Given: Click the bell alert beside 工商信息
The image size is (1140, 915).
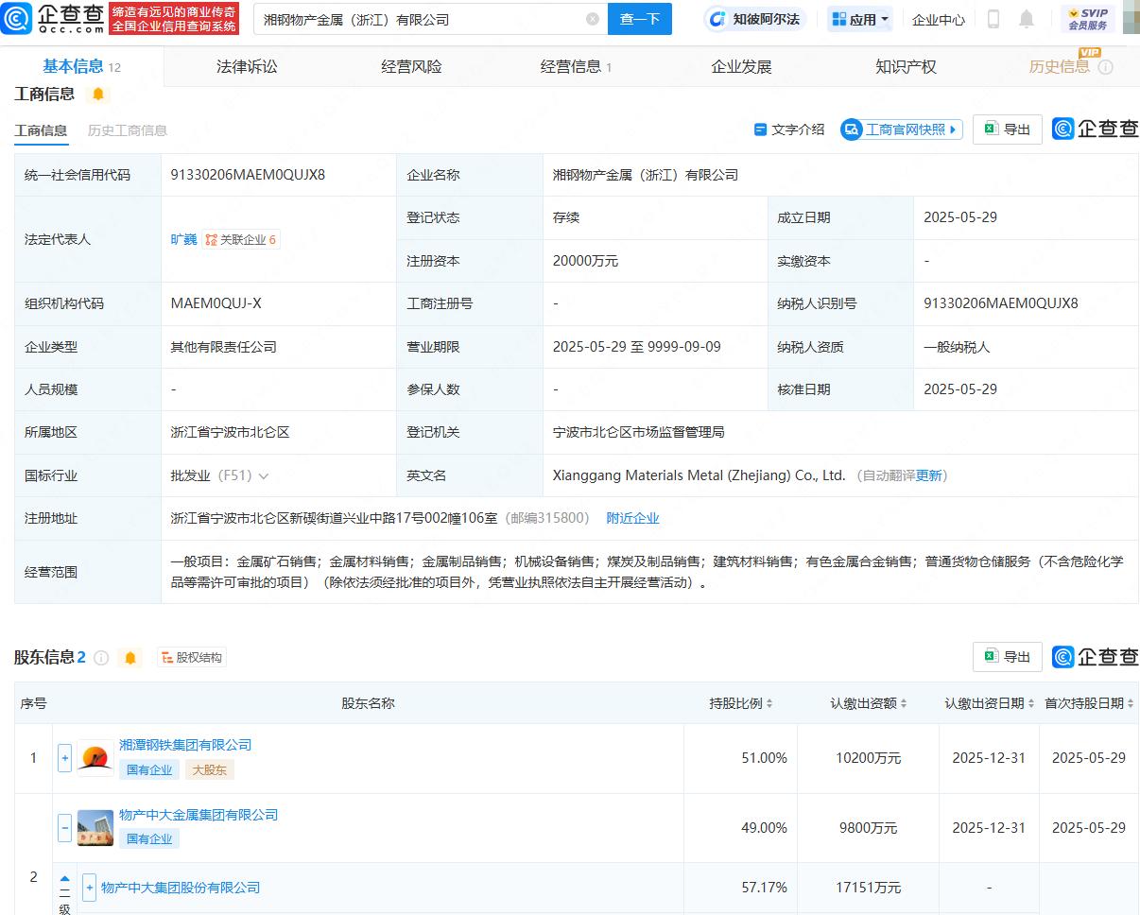Looking at the screenshot, I should pos(98,95).
